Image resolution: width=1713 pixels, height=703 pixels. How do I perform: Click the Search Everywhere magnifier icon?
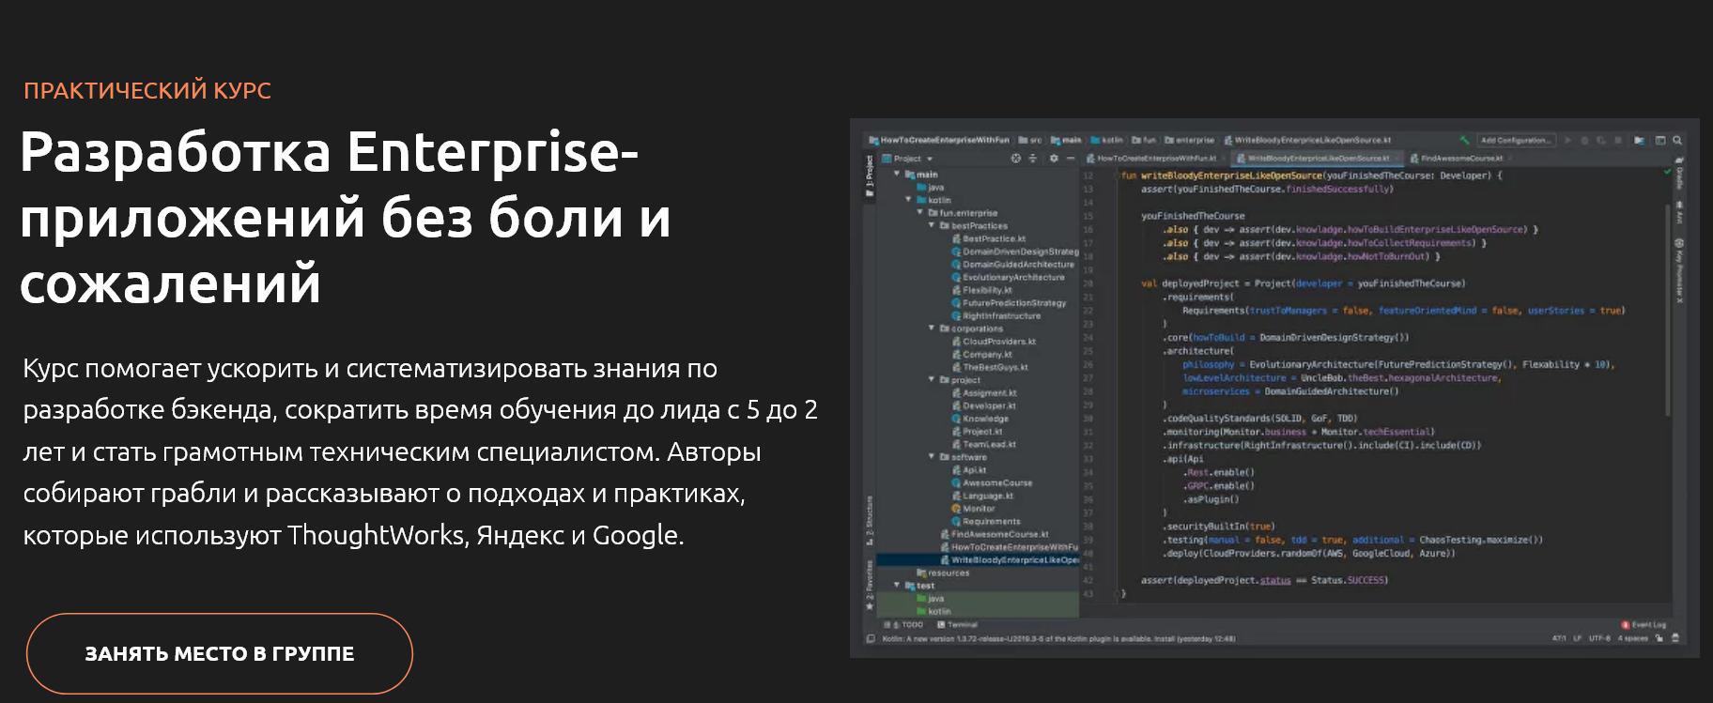click(1677, 140)
